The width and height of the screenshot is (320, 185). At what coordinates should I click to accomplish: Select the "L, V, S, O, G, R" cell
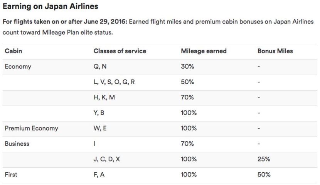pos(114,82)
